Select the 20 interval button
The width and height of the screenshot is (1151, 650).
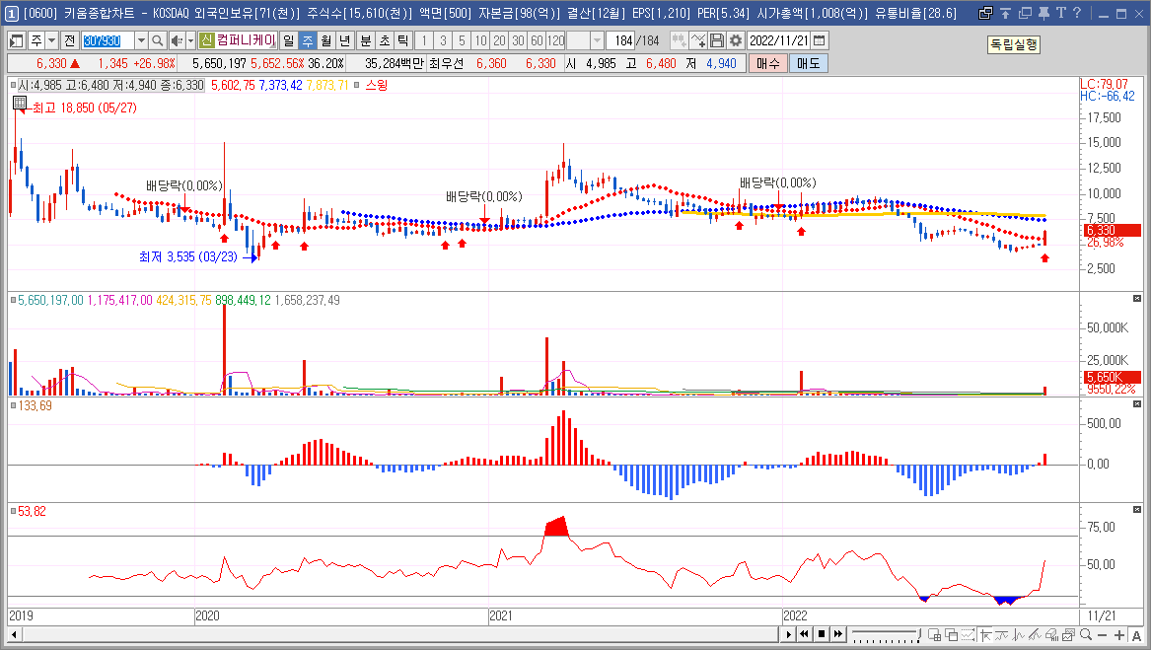pos(499,41)
